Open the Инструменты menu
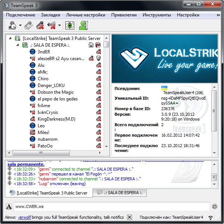Viewport: 224px width, 224px height. (x=156, y=15)
